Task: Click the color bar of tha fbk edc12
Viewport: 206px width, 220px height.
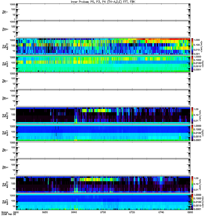Action: (x=192, y=46)
